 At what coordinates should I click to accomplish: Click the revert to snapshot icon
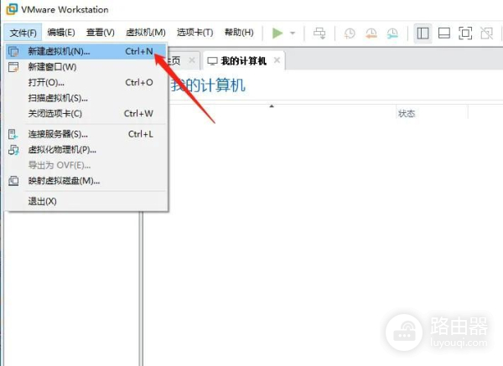click(371, 34)
